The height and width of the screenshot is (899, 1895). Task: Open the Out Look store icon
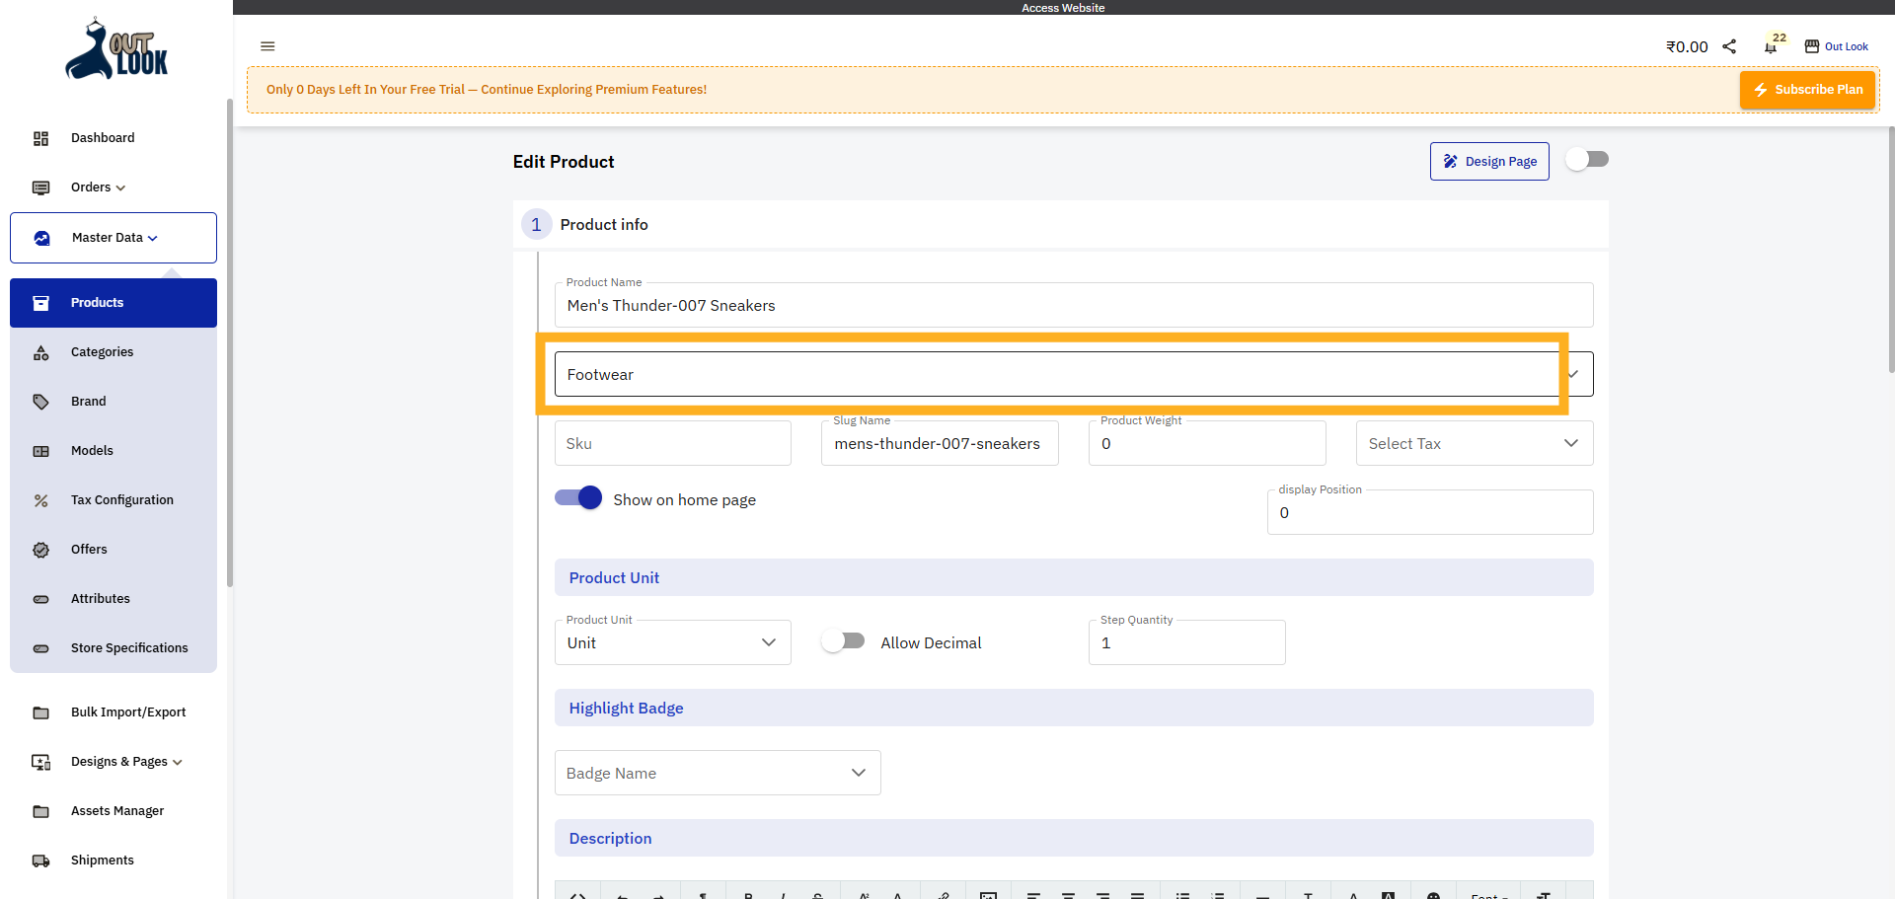[1812, 45]
